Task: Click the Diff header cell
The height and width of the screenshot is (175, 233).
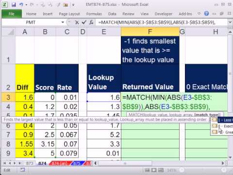Action: (25, 78)
